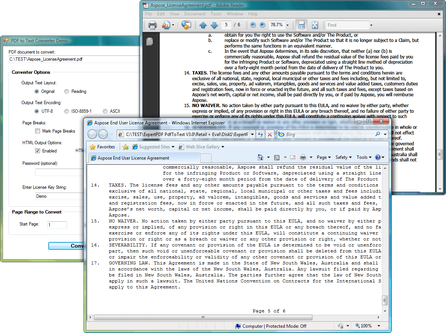The image size is (446, 333).
Task: Open the View menu in Adobe Reader
Action: coord(174,14)
